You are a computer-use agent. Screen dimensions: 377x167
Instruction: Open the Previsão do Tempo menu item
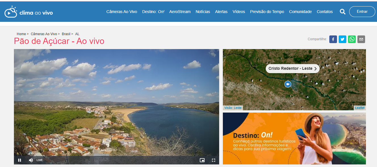coord(267,12)
